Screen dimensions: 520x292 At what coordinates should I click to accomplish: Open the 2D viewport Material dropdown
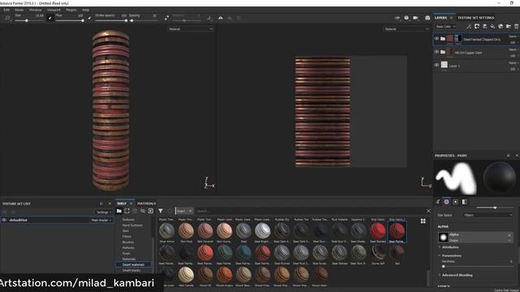point(406,29)
